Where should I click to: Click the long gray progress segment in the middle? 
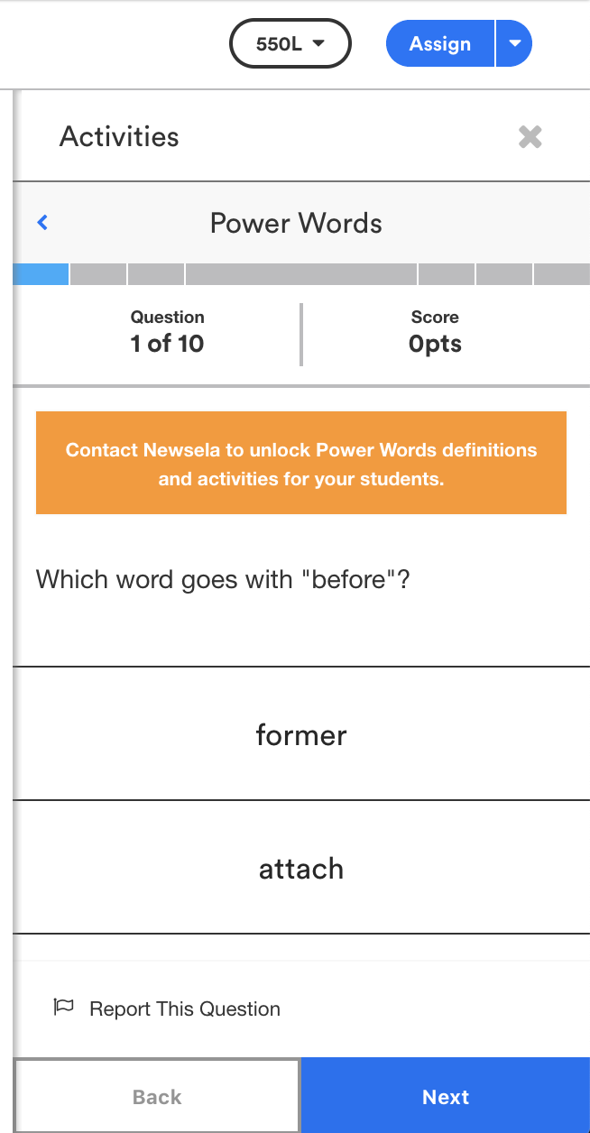tap(300, 274)
